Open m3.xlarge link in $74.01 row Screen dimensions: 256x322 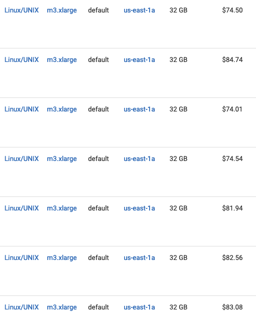point(62,109)
